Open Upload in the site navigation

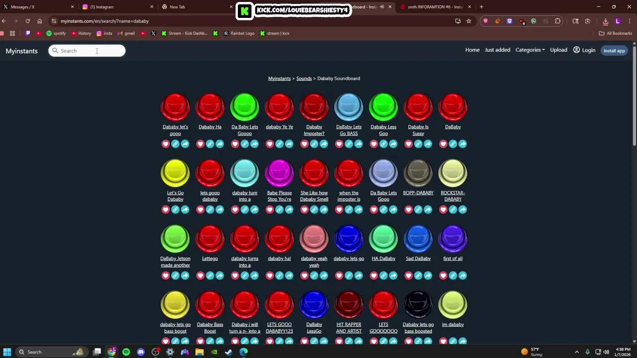[x=558, y=50]
